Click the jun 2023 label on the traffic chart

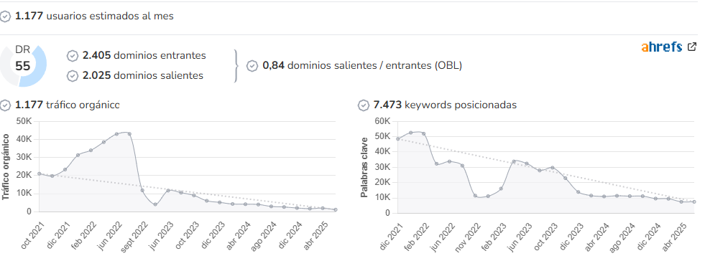pyautogui.click(x=162, y=234)
